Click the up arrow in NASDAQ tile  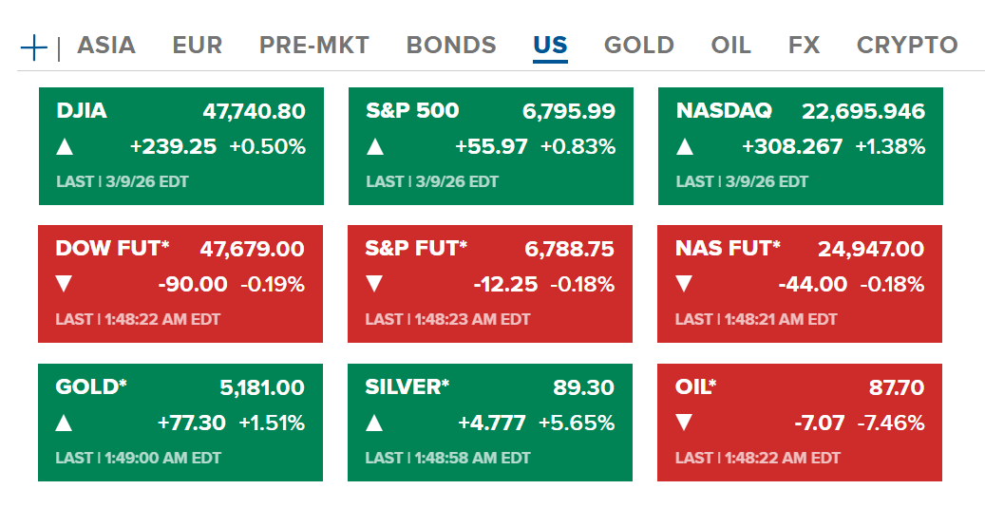685,147
